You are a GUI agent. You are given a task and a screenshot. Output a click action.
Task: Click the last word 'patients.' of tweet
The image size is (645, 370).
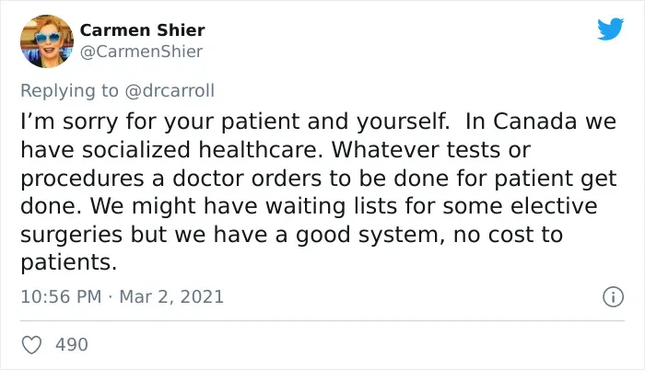(x=69, y=262)
